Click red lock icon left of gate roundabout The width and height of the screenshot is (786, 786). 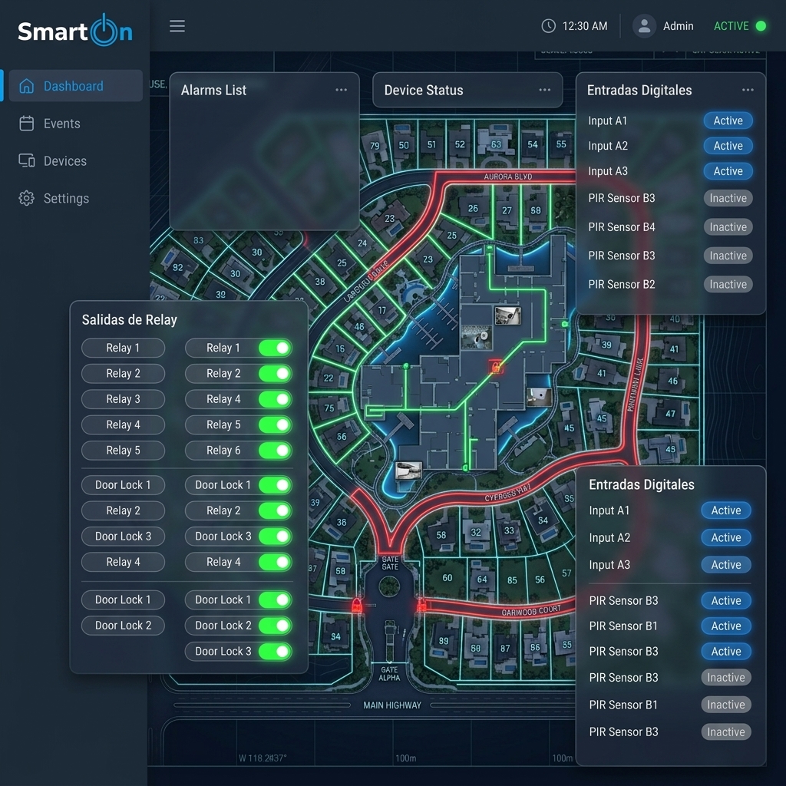point(356,606)
